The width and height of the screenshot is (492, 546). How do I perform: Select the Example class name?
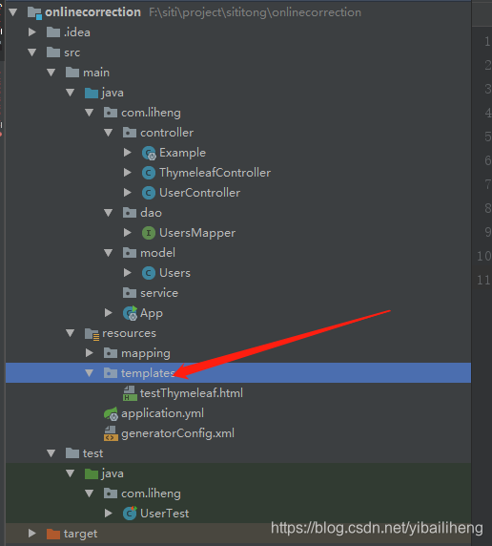point(182,153)
